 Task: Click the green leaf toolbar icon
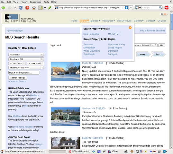[50, 8]
